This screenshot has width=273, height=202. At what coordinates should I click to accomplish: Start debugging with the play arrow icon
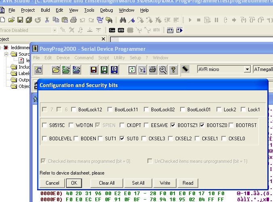[x=190, y=20]
